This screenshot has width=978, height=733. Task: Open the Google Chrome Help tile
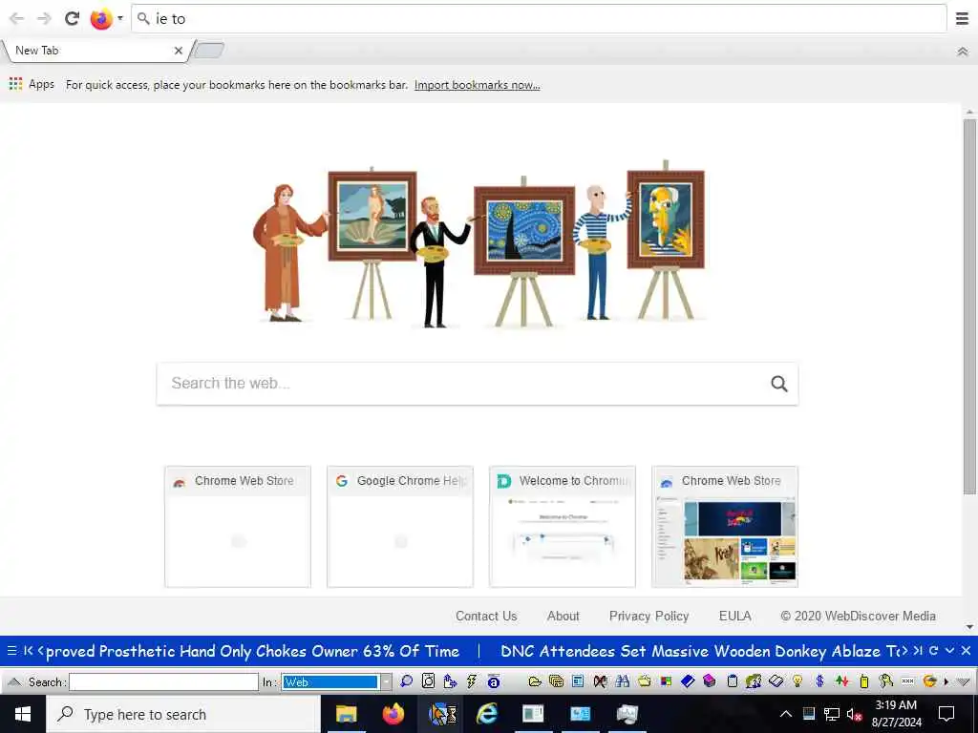[400, 527]
